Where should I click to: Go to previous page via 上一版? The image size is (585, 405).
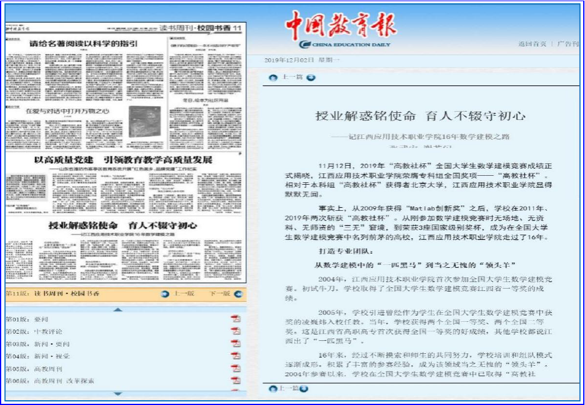pyautogui.click(x=184, y=293)
